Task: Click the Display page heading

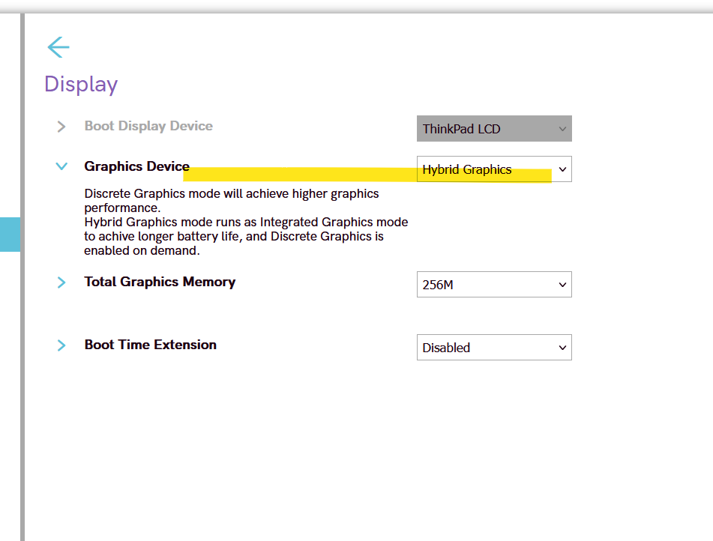Action: click(81, 84)
